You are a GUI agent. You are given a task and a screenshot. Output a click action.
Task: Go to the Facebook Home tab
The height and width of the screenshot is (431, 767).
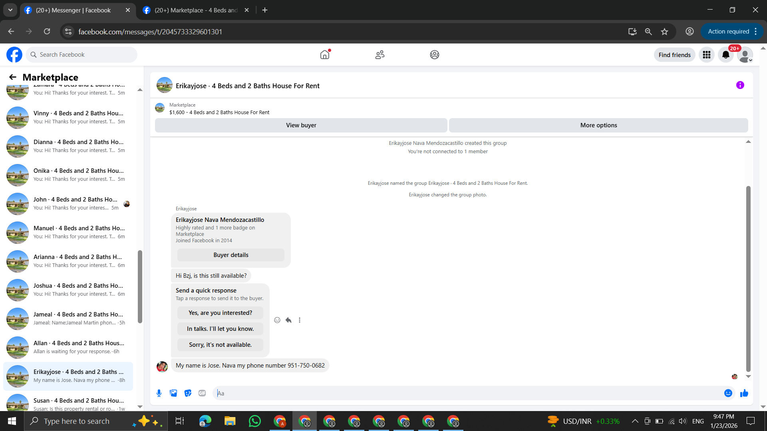click(325, 55)
